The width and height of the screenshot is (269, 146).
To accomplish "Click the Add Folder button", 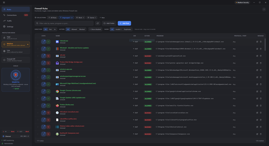I will click(109, 23).
